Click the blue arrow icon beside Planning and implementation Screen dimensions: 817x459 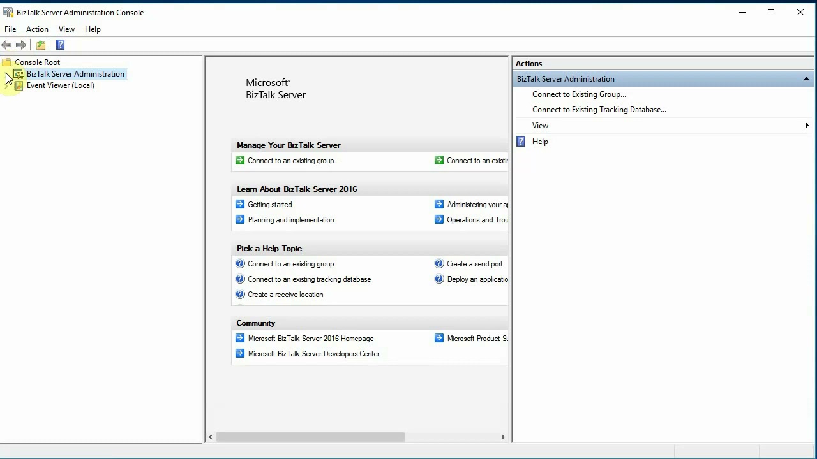point(240,220)
